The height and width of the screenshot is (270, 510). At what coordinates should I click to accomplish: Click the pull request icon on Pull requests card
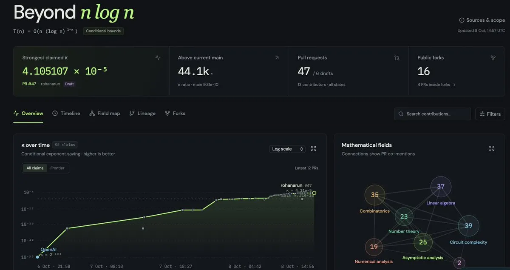[397, 58]
